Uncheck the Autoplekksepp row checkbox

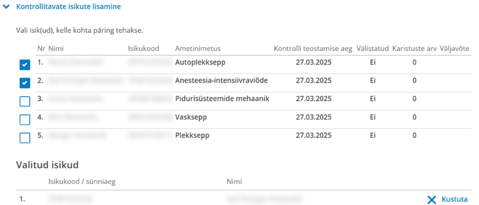(25, 65)
